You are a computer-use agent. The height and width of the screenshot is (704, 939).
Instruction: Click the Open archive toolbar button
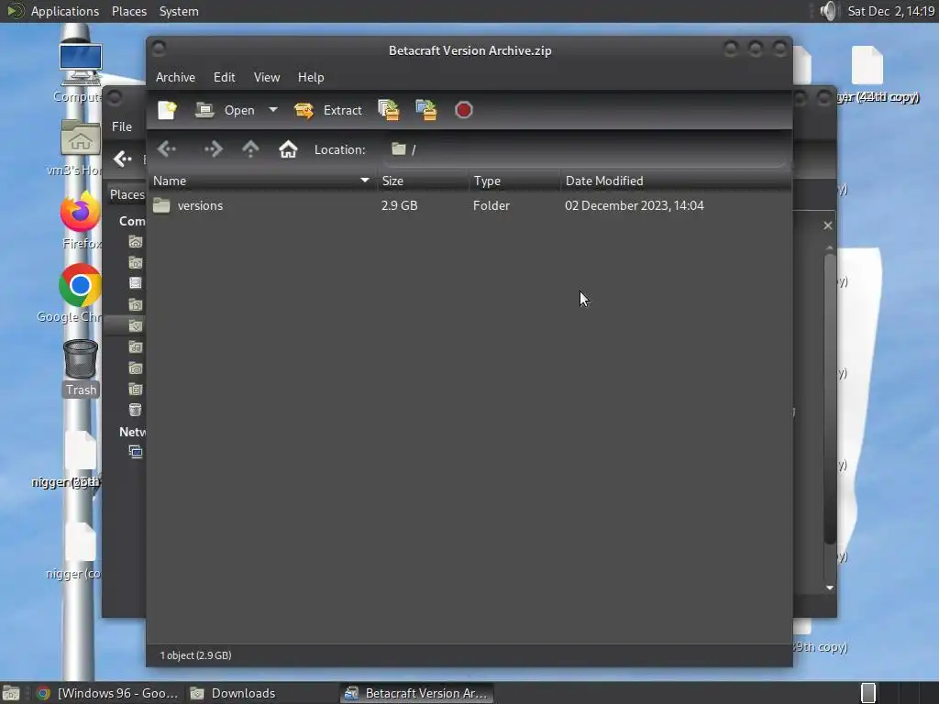pos(226,110)
